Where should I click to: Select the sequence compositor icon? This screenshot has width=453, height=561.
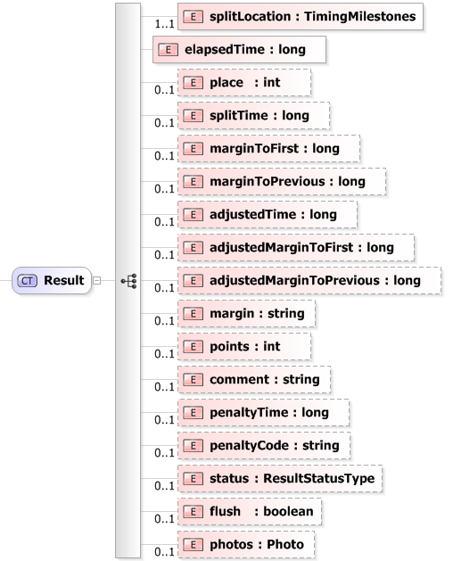tap(128, 281)
